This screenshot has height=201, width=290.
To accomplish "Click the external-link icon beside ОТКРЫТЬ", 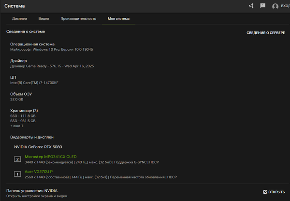I will 265,192.
